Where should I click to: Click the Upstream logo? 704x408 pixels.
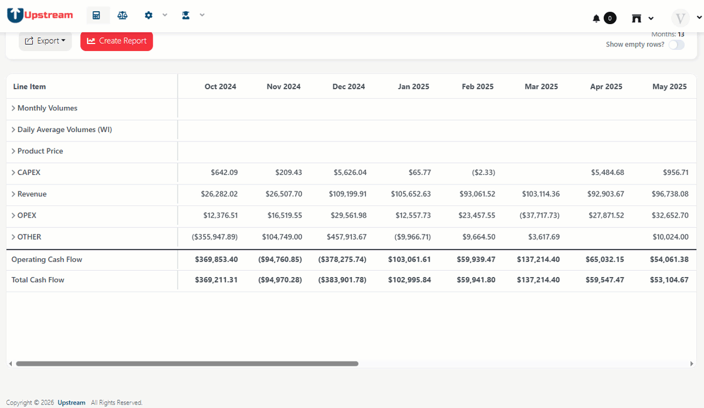point(40,15)
